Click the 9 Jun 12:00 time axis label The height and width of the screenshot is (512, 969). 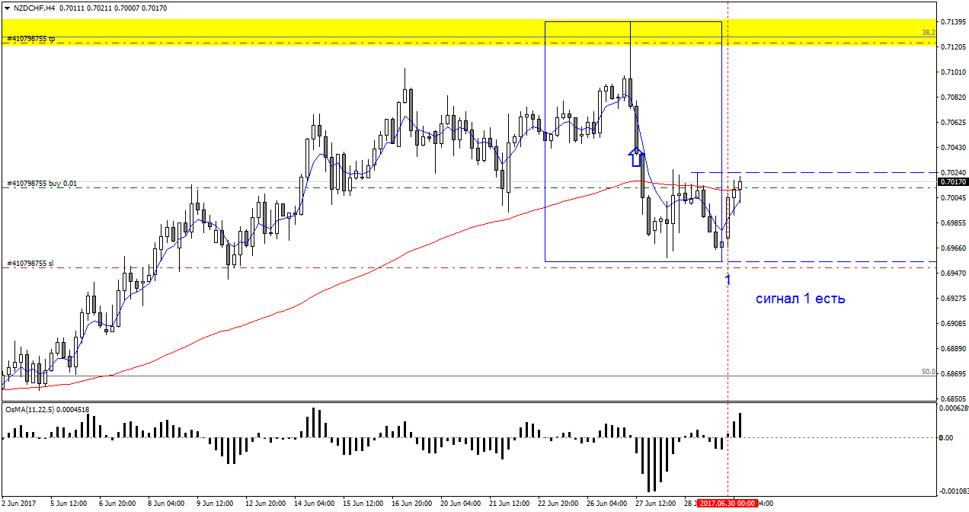[x=215, y=504]
